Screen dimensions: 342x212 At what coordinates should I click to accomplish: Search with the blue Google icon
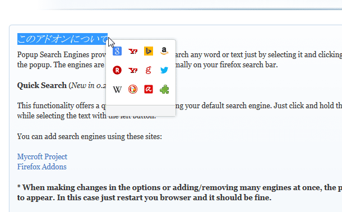[x=117, y=51]
